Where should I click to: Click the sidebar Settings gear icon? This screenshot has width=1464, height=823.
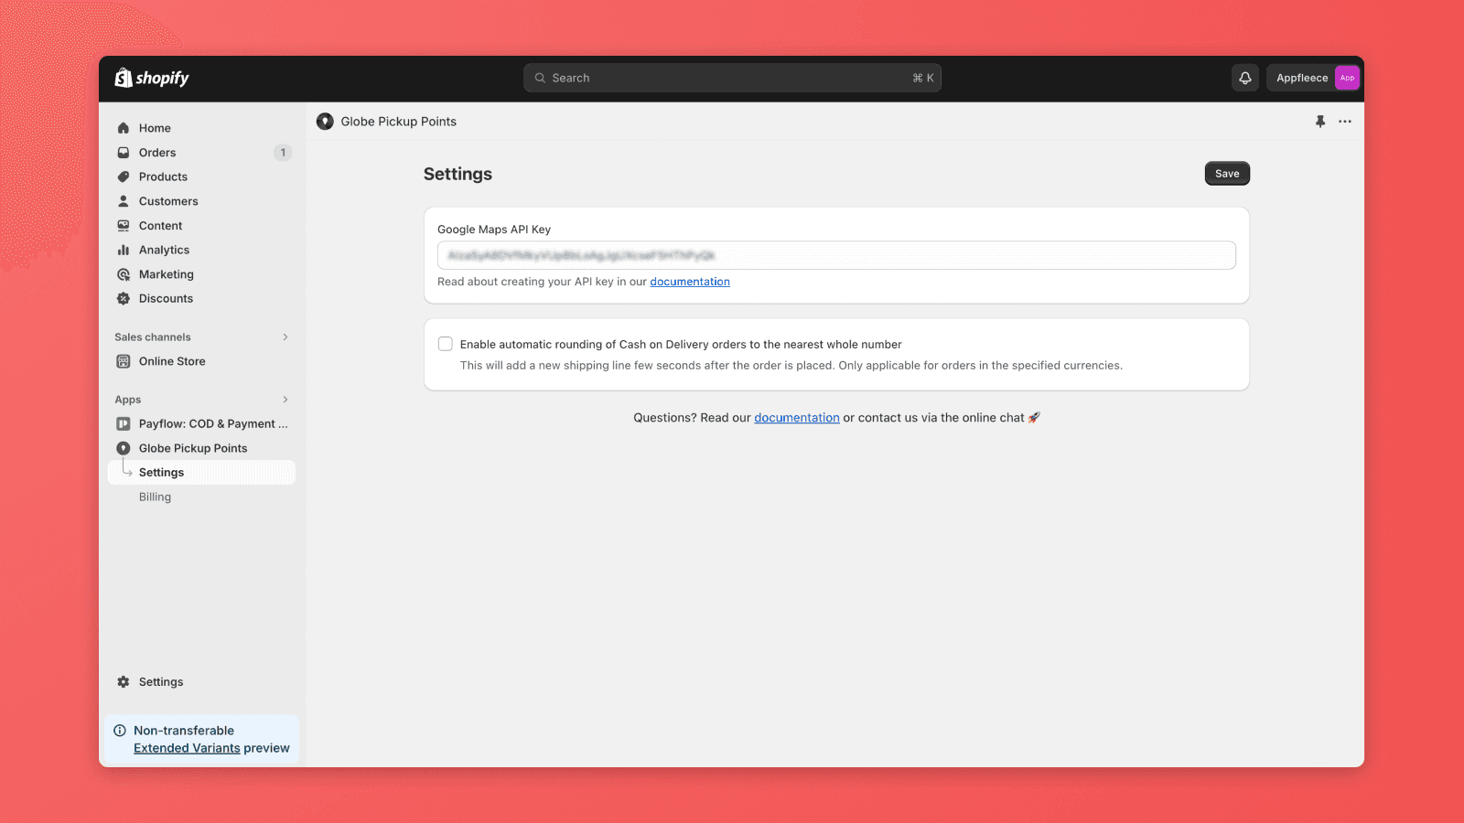[x=124, y=682]
